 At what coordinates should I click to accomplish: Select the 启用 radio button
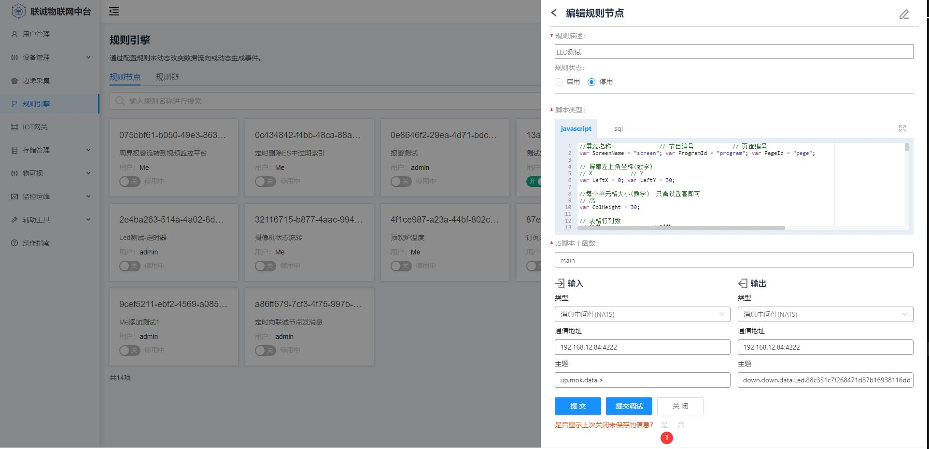pyautogui.click(x=559, y=82)
